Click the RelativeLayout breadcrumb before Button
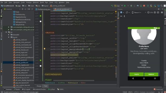Screen dimensions: 166x93 pyautogui.click(x=73, y=83)
